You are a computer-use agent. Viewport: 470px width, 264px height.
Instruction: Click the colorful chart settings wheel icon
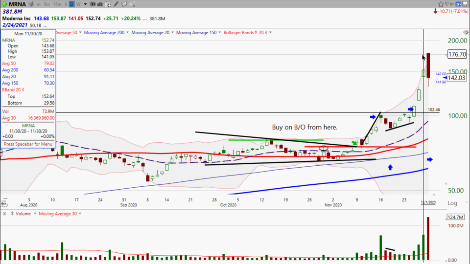click(466, 32)
